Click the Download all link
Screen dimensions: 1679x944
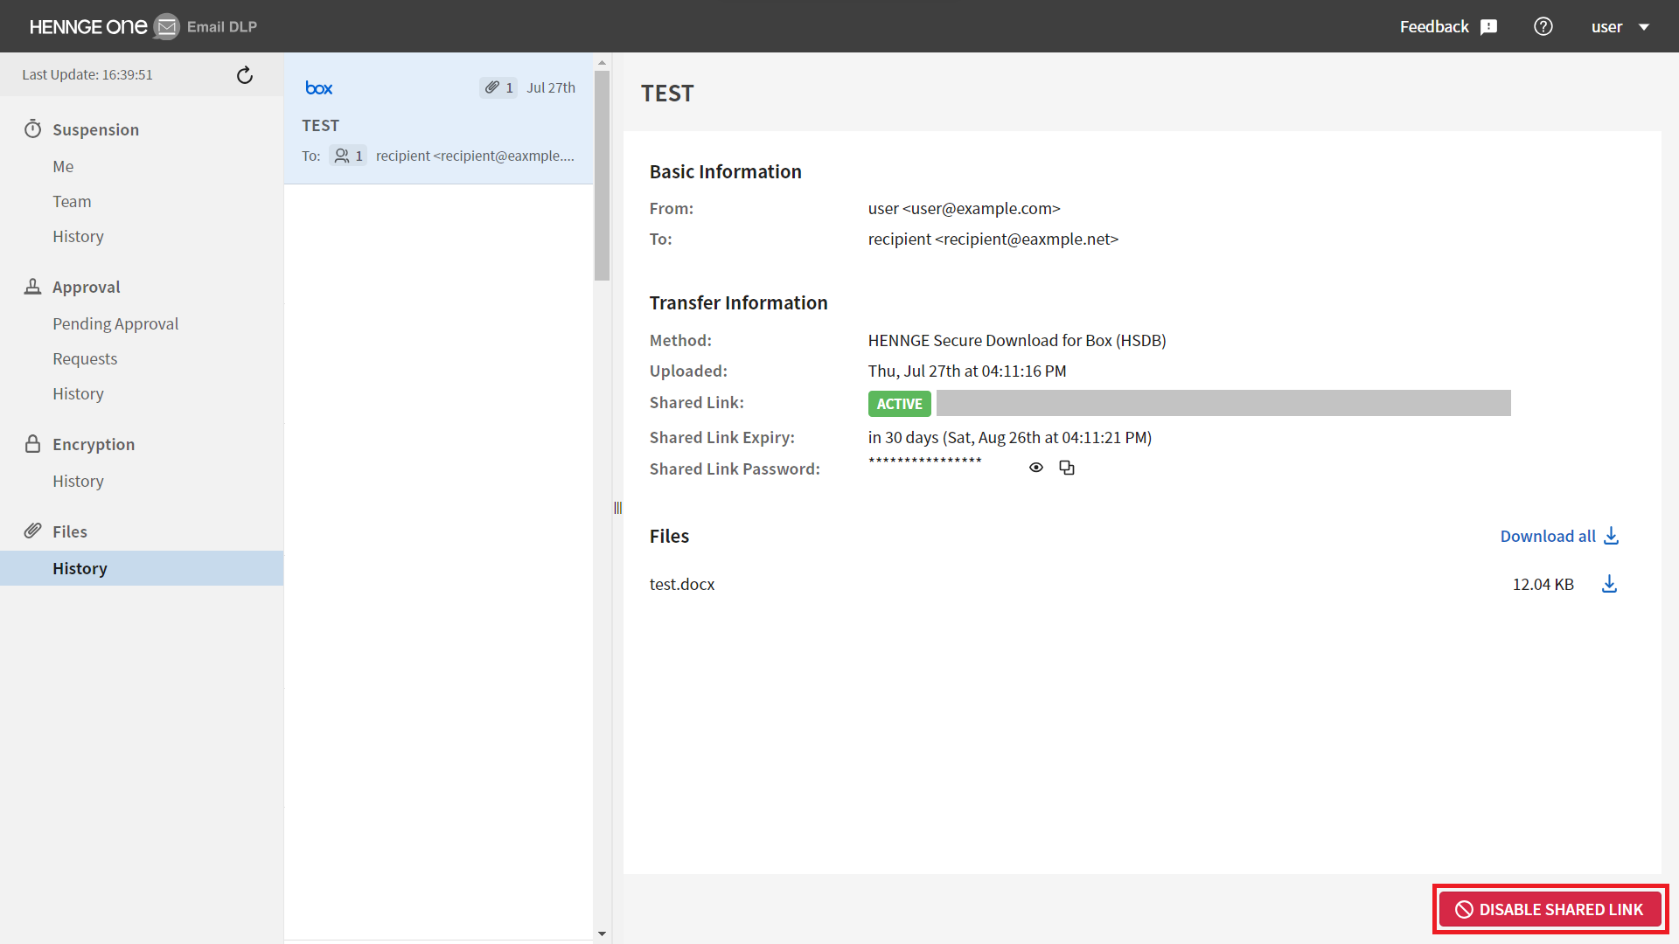pyautogui.click(x=1548, y=536)
